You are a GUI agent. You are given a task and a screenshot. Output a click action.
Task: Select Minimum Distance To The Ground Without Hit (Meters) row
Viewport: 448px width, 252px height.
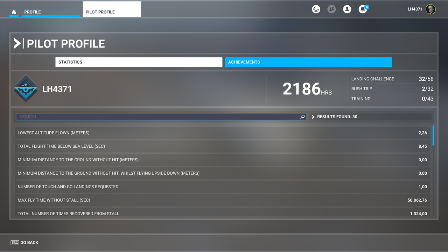click(x=222, y=160)
